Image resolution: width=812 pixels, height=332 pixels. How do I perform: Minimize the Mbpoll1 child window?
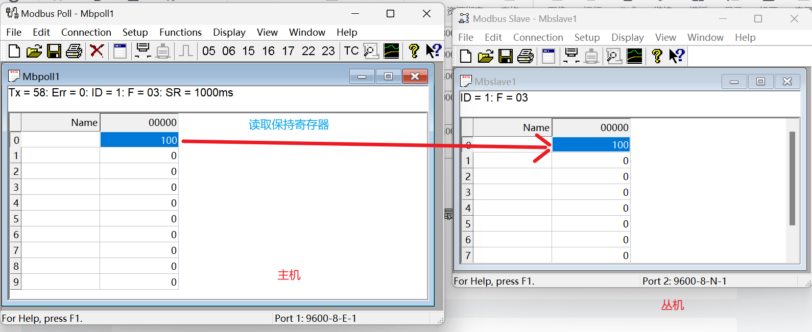coord(362,76)
